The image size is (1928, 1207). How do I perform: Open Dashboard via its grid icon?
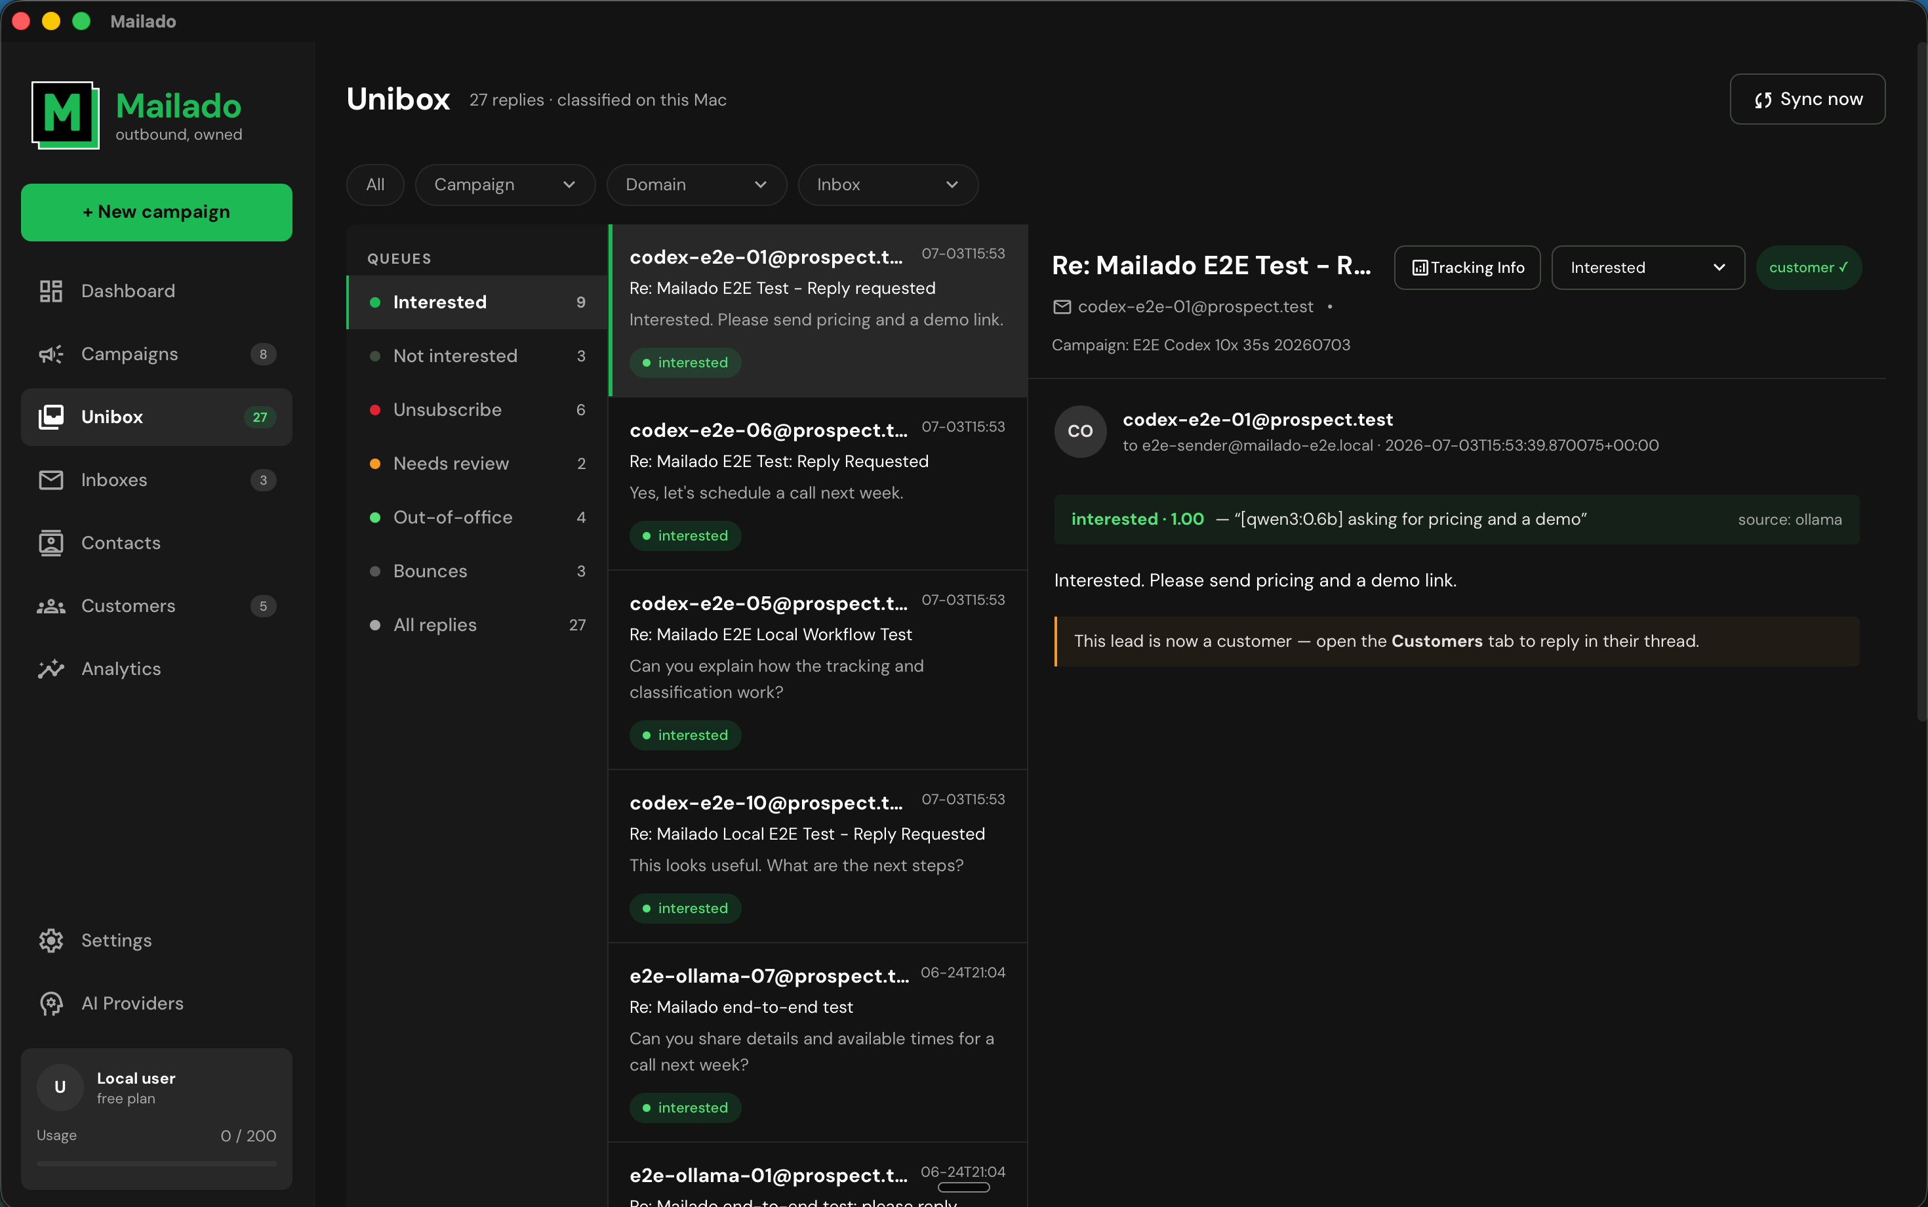[51, 291]
